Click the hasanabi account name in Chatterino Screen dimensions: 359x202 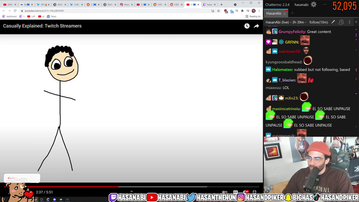pyautogui.click(x=301, y=4)
